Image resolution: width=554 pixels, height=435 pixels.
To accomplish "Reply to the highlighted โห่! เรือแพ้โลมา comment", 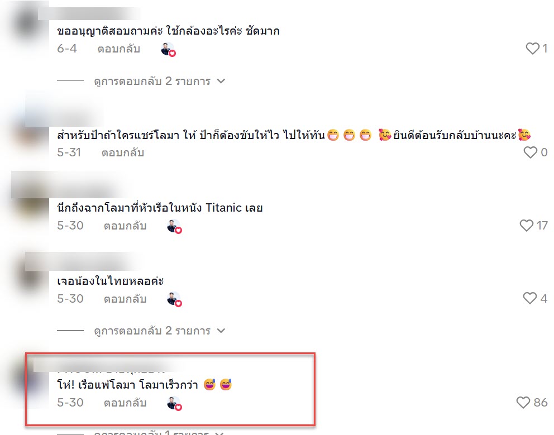I will [125, 403].
